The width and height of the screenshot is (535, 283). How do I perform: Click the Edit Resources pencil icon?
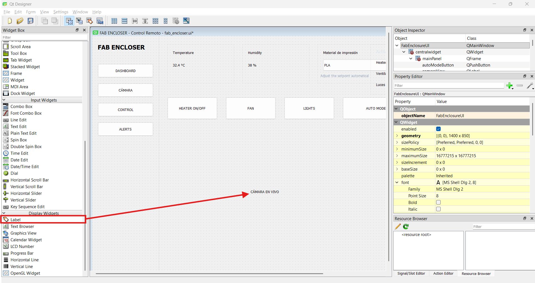coord(398,227)
